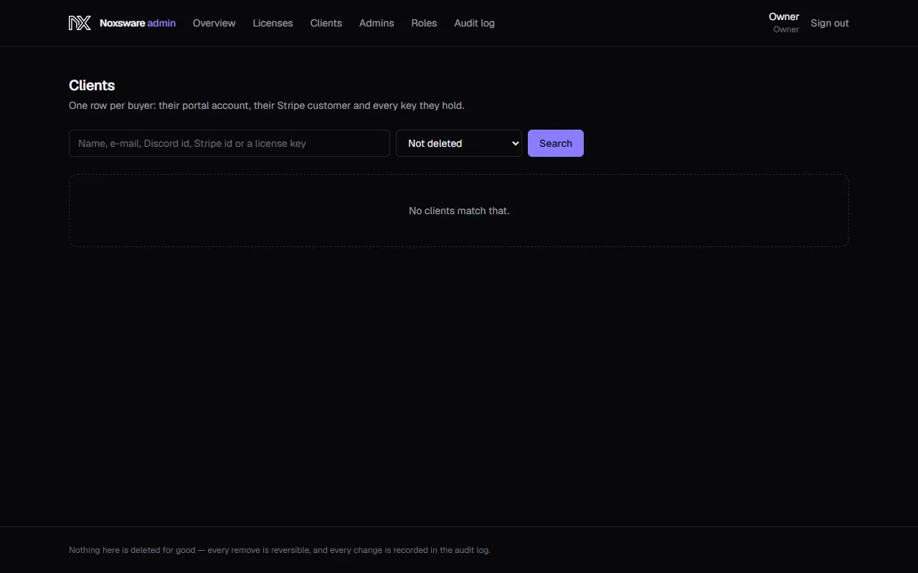The image size is (918, 573).
Task: Click the Clients page heading
Action: click(92, 85)
